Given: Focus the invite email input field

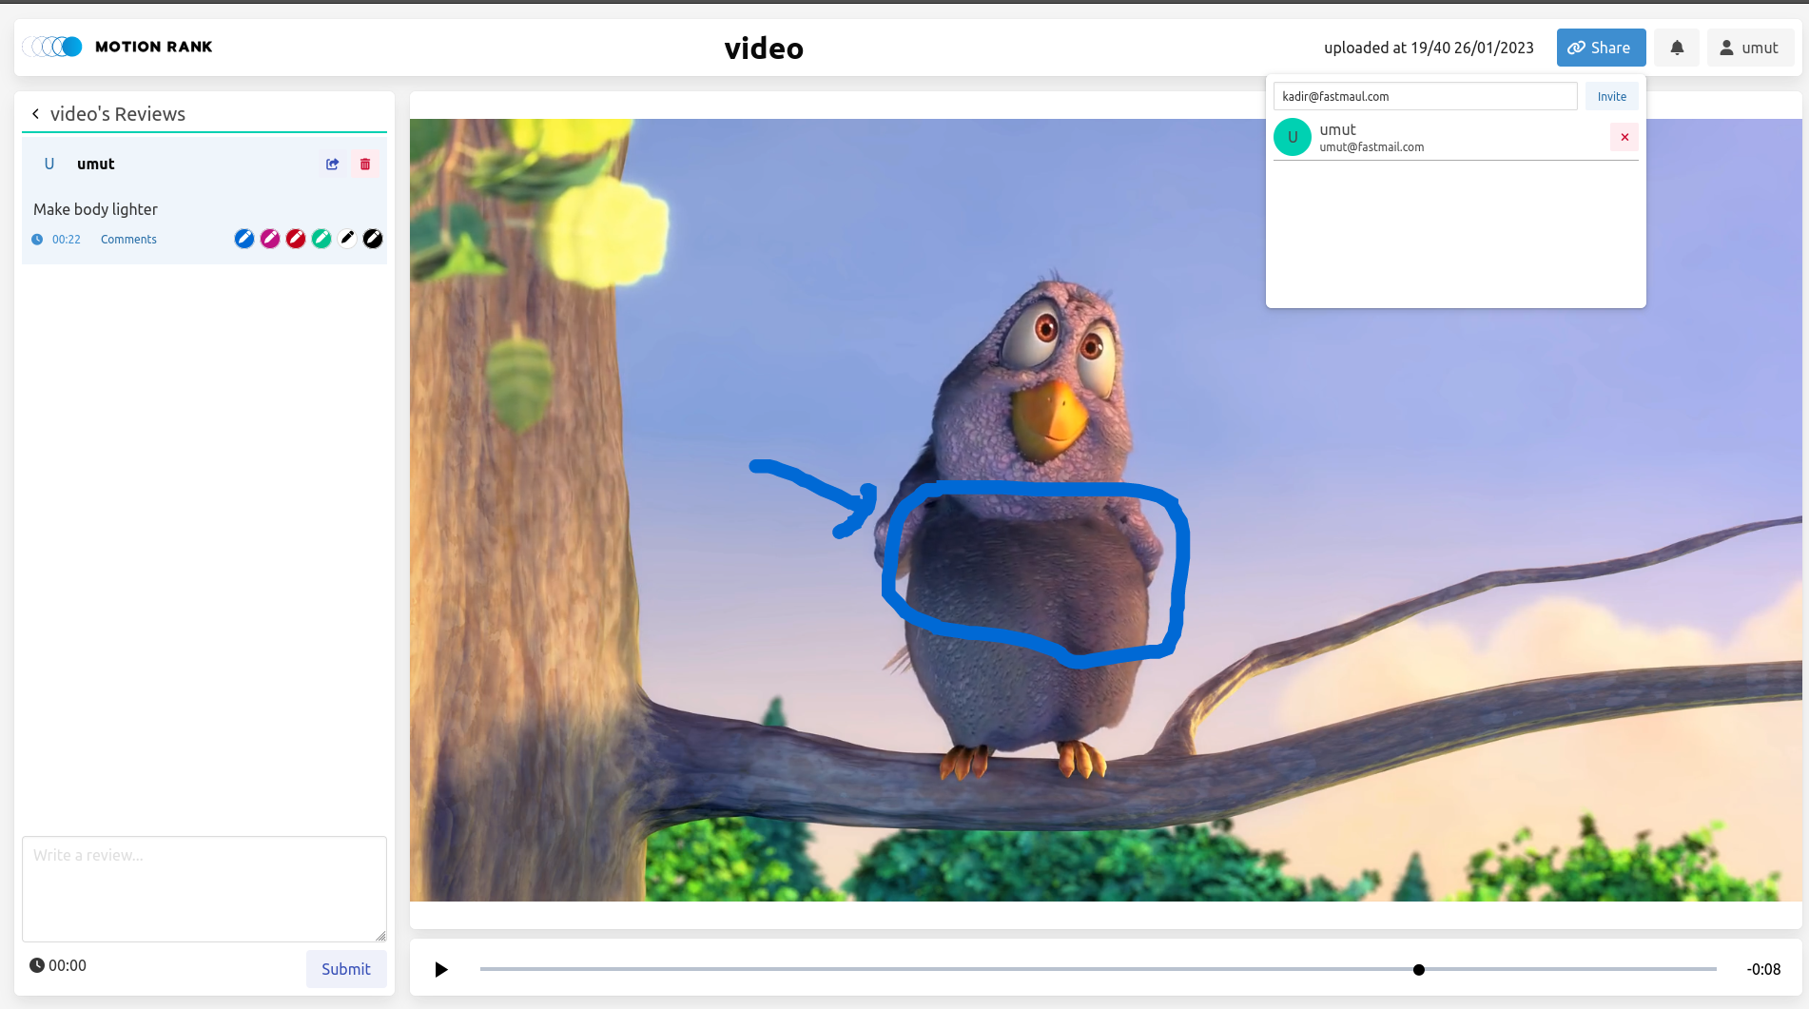Looking at the screenshot, I should 1425,96.
